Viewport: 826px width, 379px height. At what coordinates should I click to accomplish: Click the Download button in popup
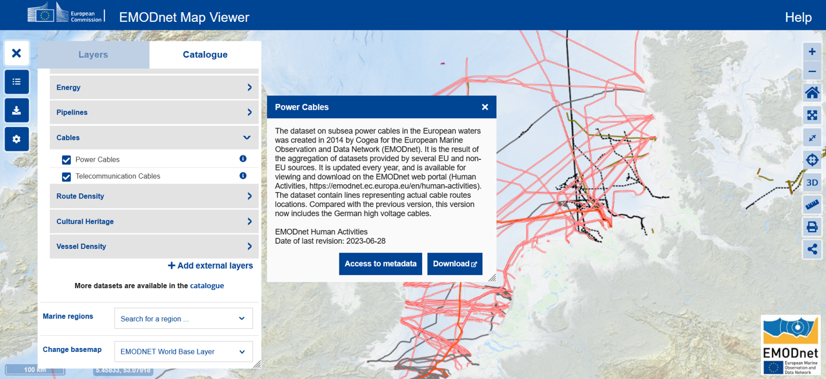pyautogui.click(x=455, y=264)
